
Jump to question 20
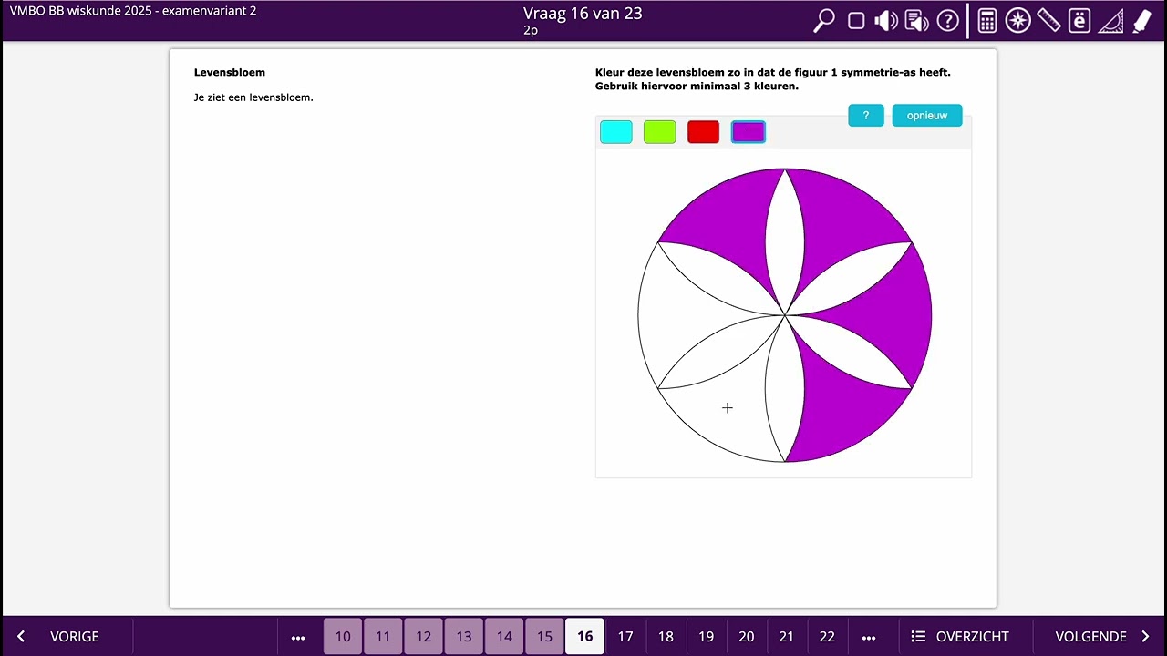746,637
